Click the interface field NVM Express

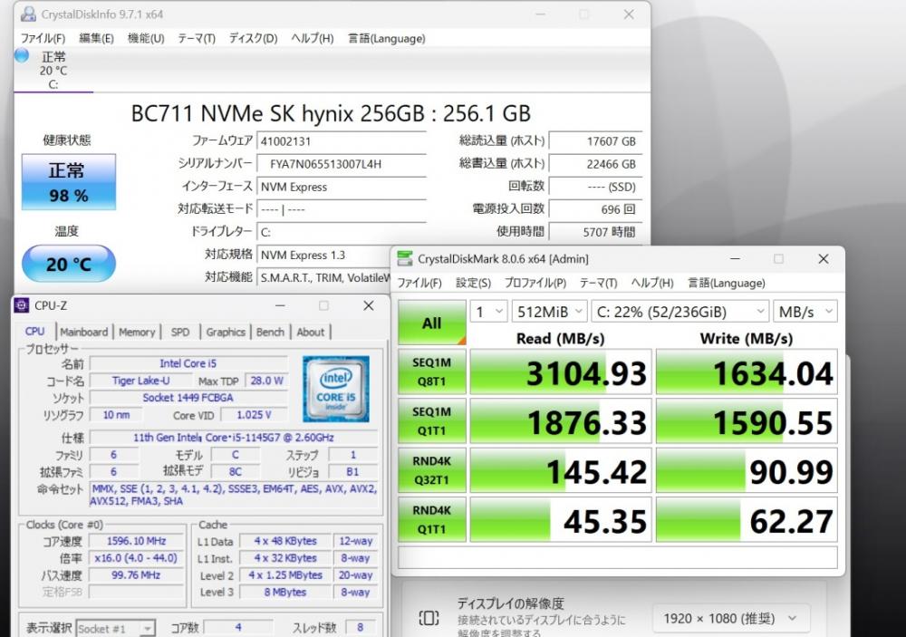tap(342, 187)
